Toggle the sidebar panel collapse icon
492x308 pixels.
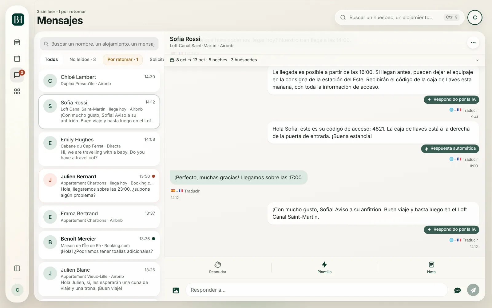click(x=17, y=268)
